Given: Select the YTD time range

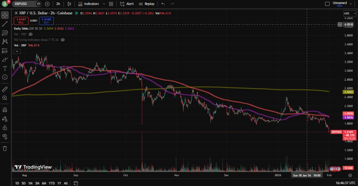Looking at the screenshot, I should click(52, 183).
